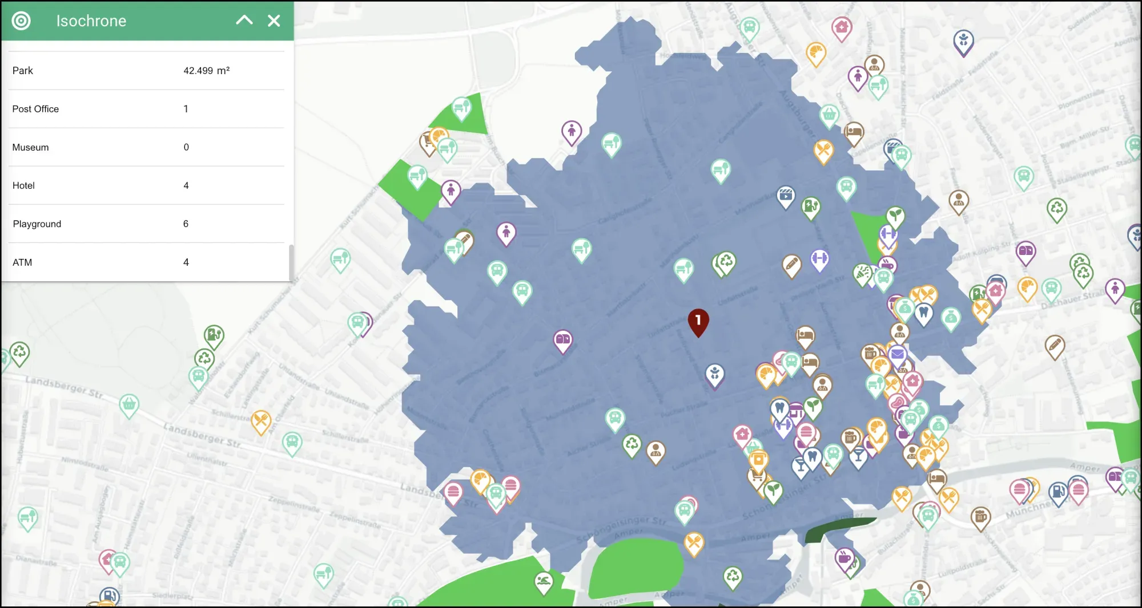Screen dimensions: 1142x608
Task: Select the fuel pump marker near Münchner label
Action: [1058, 493]
